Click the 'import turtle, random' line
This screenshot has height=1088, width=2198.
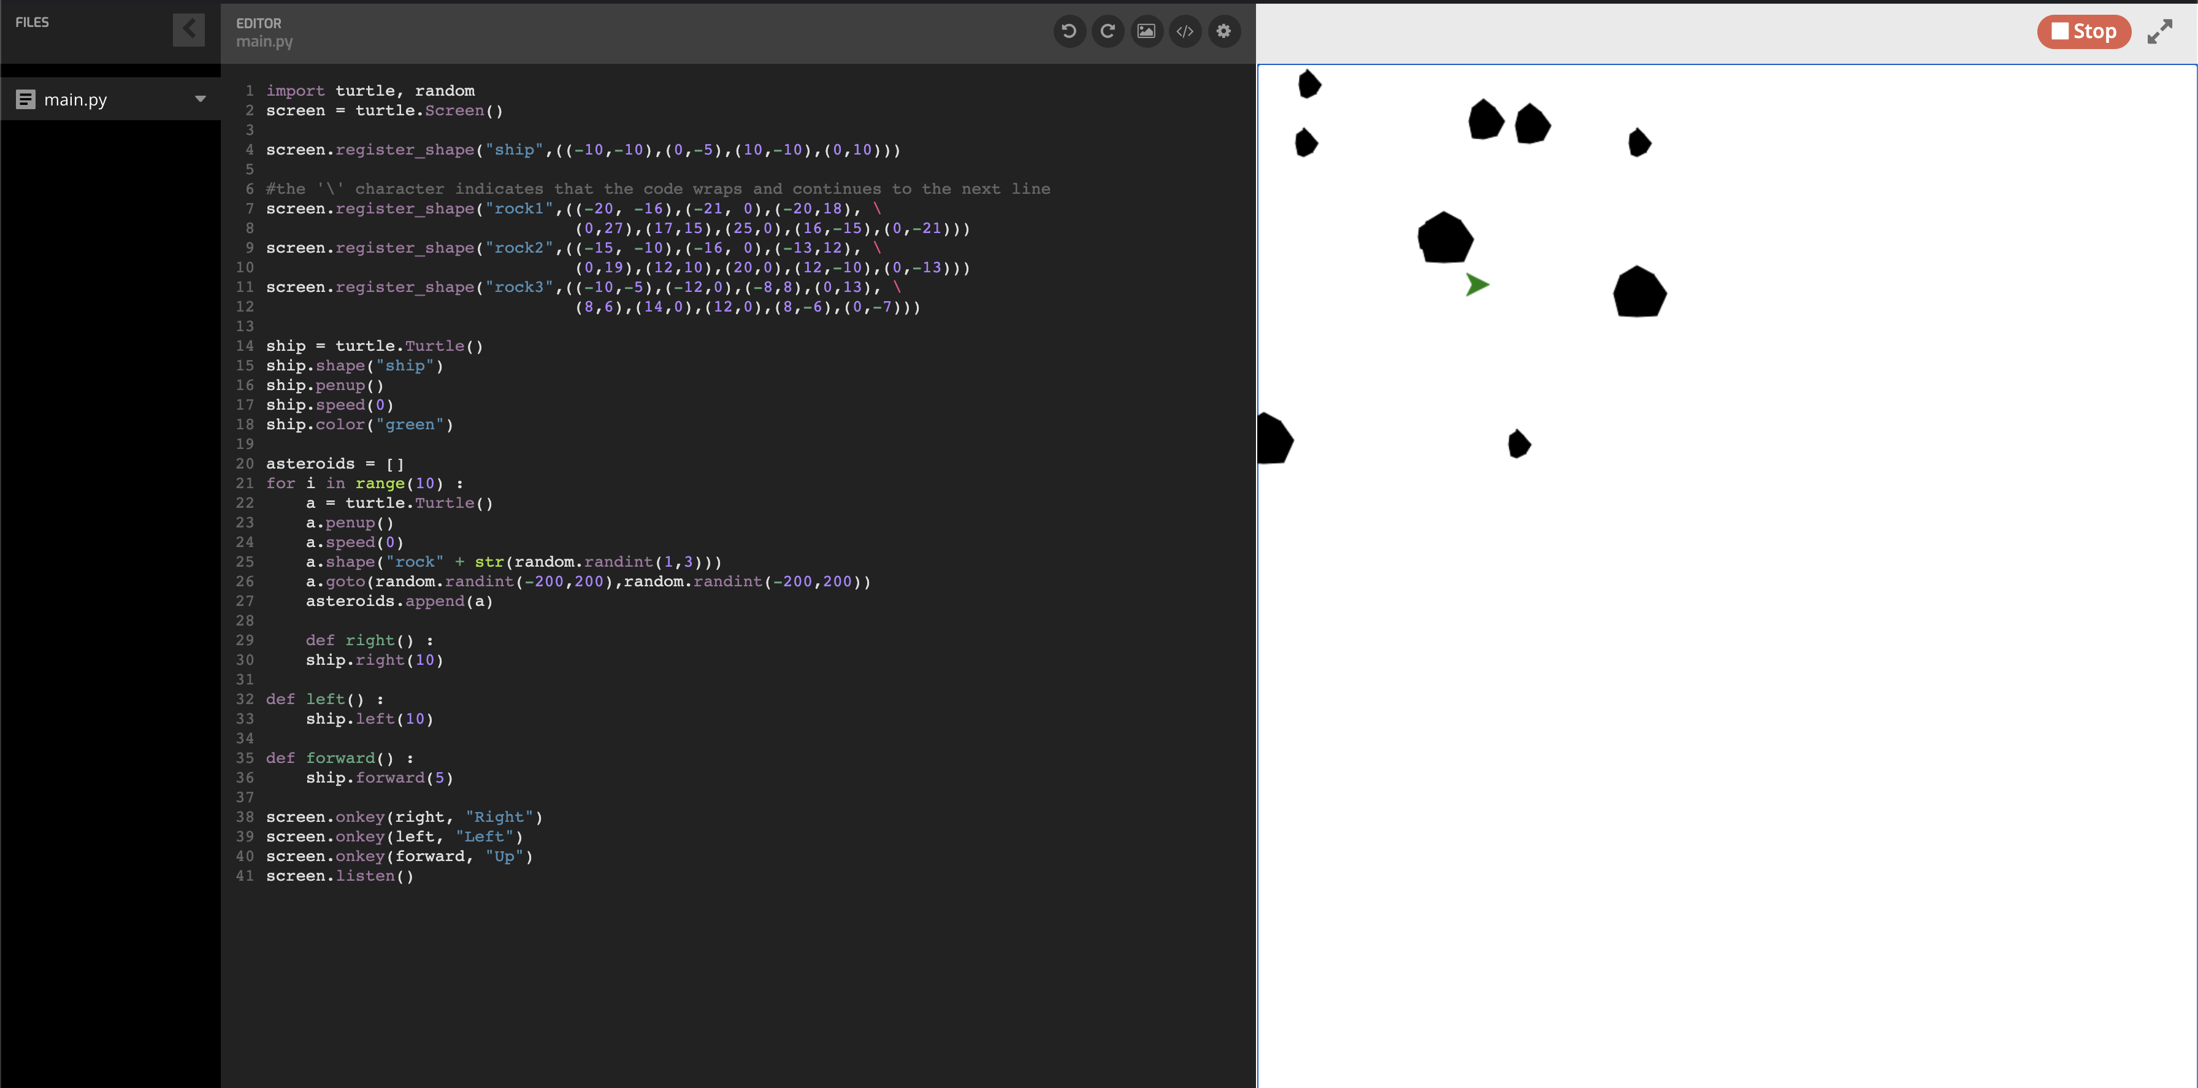pyautogui.click(x=370, y=90)
